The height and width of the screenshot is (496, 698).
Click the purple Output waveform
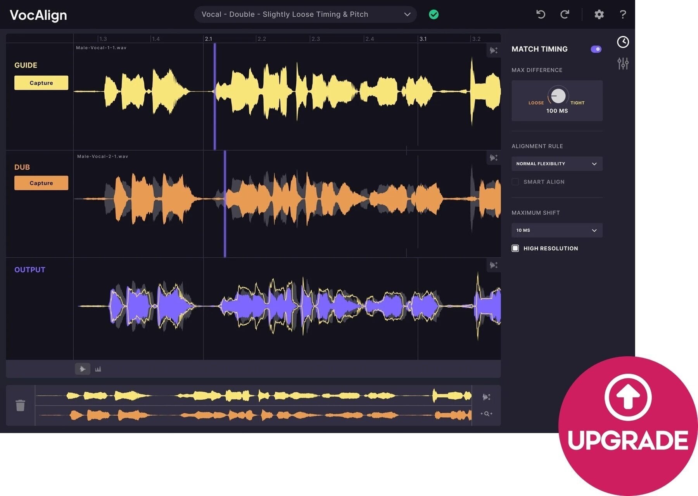click(x=289, y=306)
